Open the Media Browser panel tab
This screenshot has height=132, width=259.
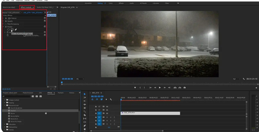[x=28, y=93]
